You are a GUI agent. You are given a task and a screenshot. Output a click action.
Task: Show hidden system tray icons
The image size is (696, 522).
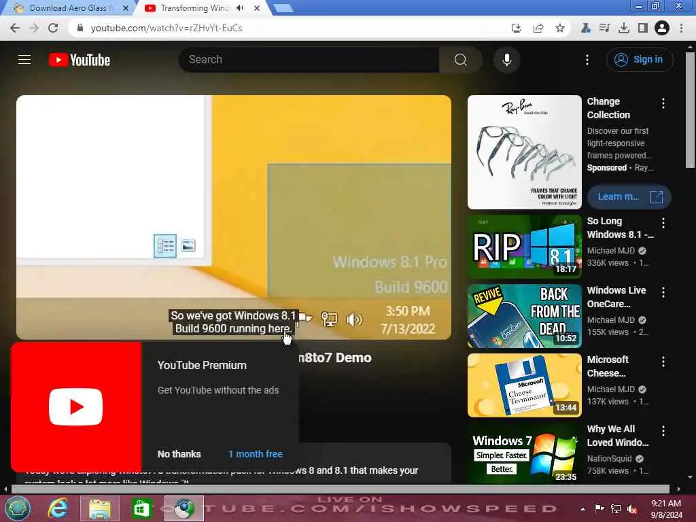click(x=582, y=509)
